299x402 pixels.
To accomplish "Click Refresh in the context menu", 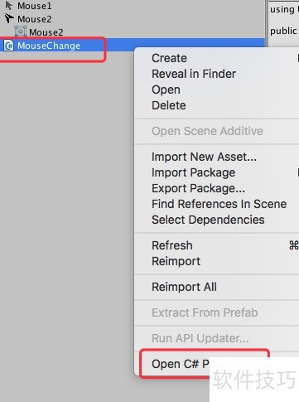I will [x=172, y=245].
